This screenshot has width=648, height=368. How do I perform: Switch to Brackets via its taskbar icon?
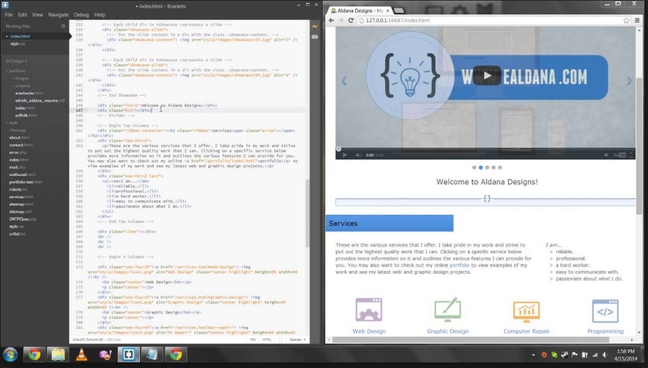click(128, 355)
